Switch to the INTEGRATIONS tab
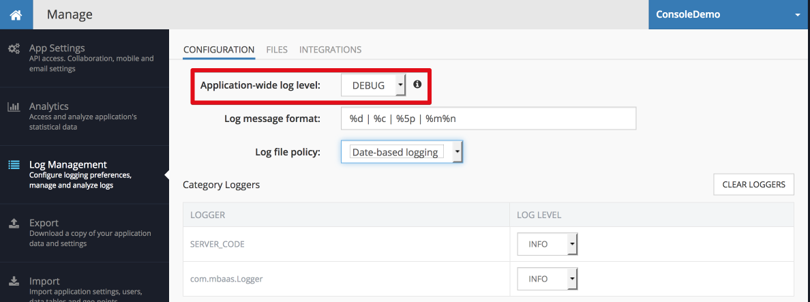The image size is (810, 302). [330, 50]
